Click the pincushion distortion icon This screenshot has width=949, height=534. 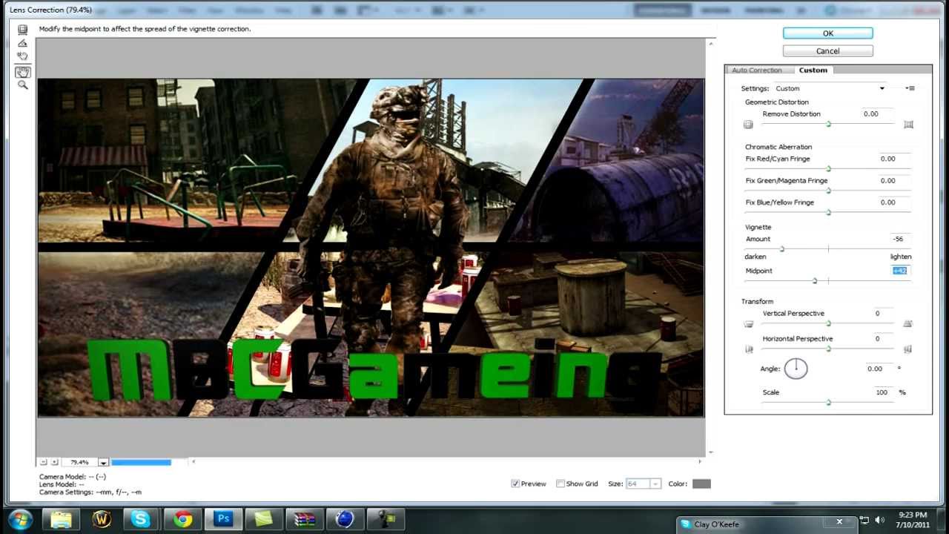(908, 125)
